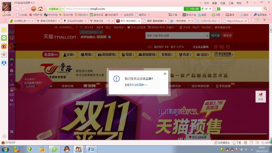Click the 翻译 translate toolbar item
This screenshot has width=272, height=153.
tap(230, 15)
